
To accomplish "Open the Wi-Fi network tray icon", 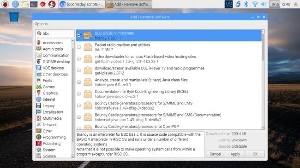I will pyautogui.click(x=255, y=4).
